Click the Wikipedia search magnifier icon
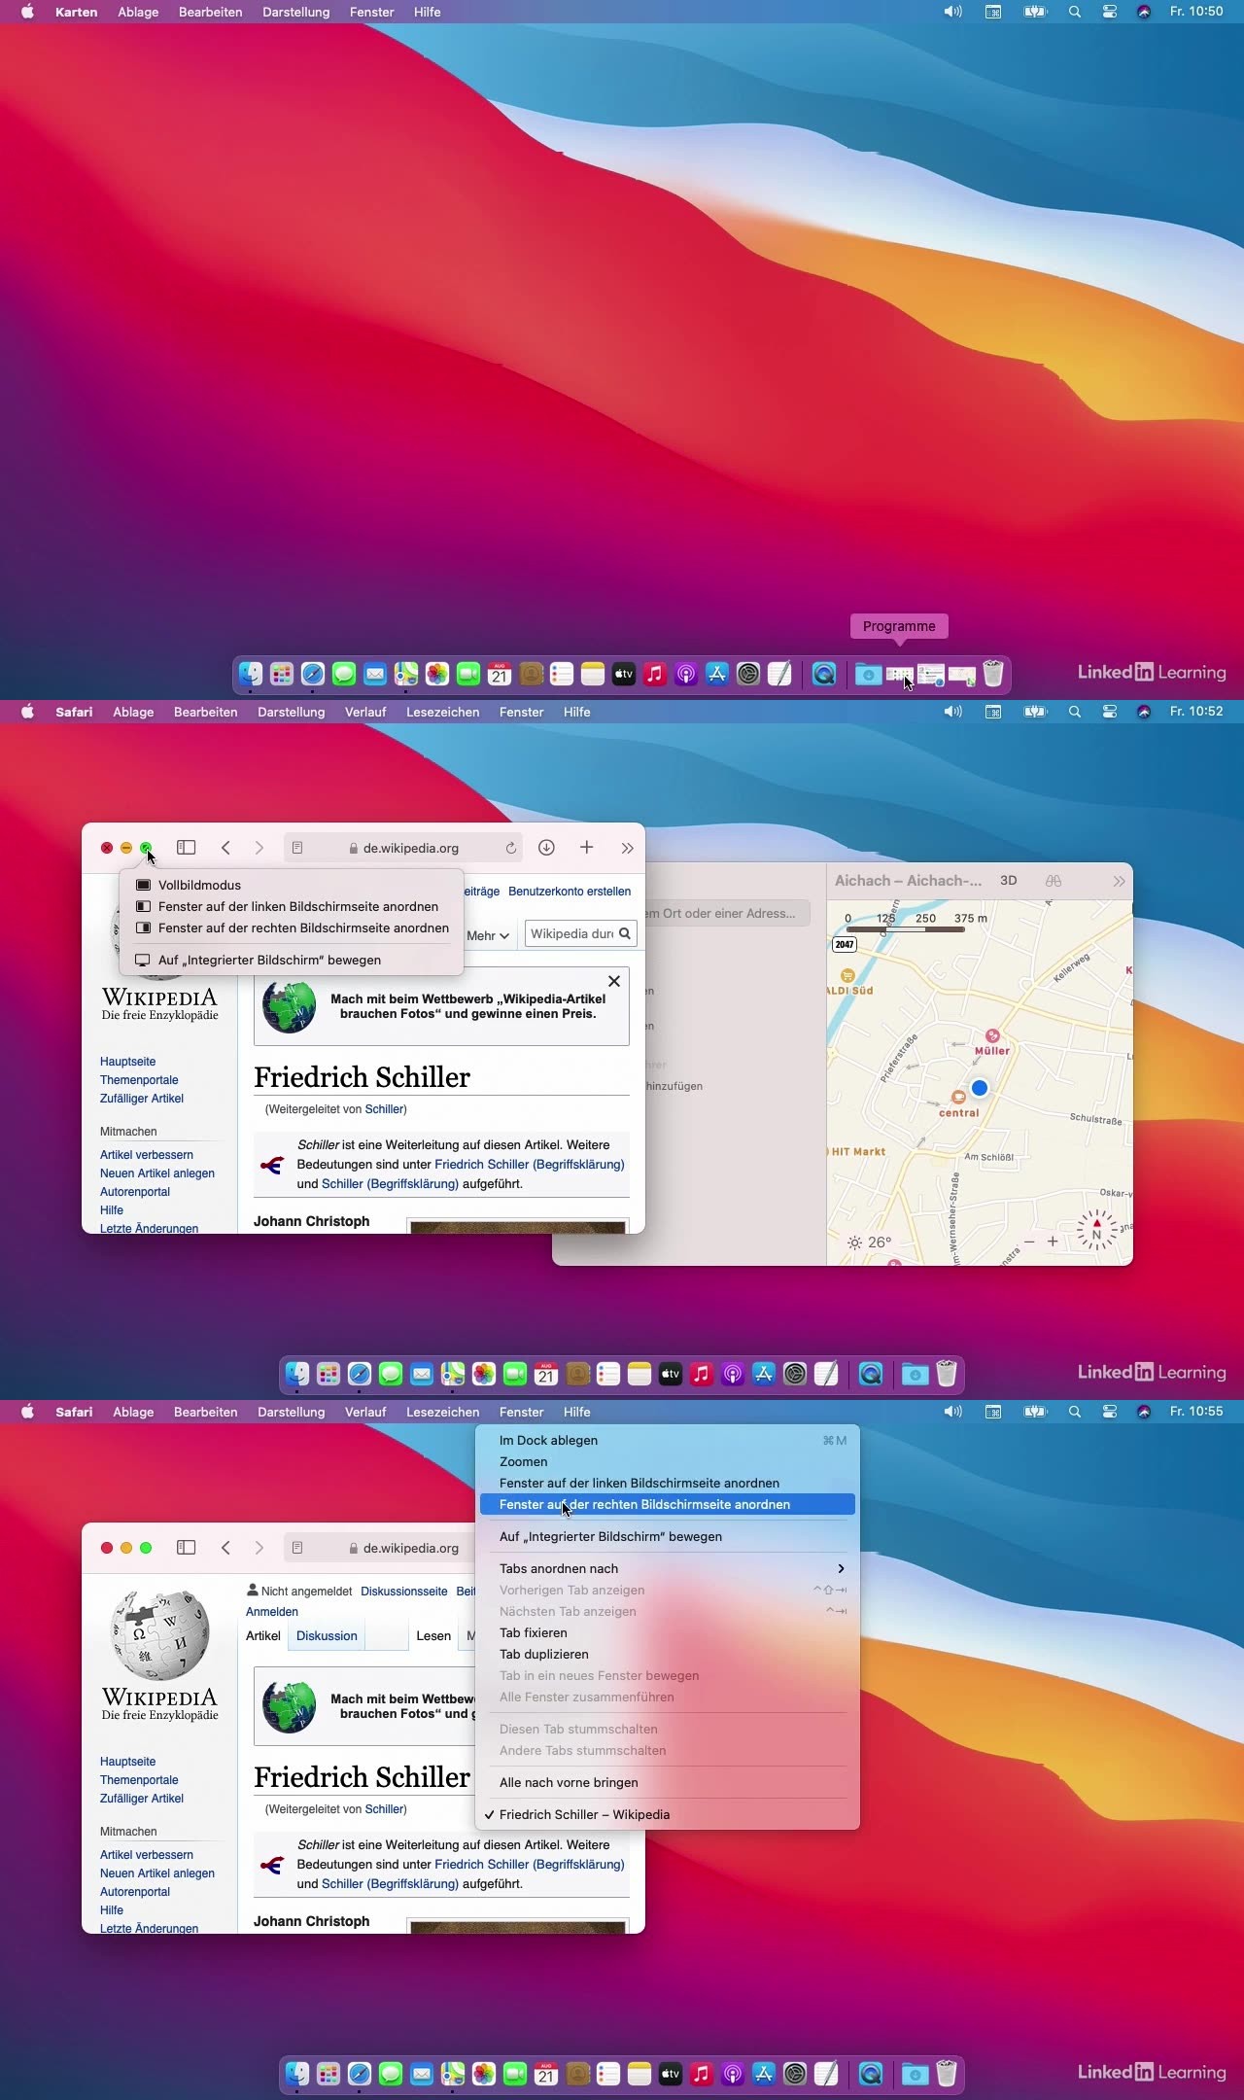This screenshot has height=2100, width=1244. [625, 933]
